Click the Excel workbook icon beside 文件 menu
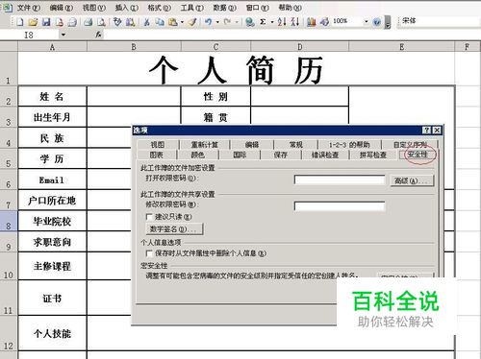 [7, 8]
